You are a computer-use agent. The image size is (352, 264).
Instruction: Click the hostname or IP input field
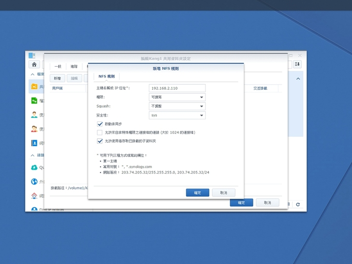coord(177,88)
